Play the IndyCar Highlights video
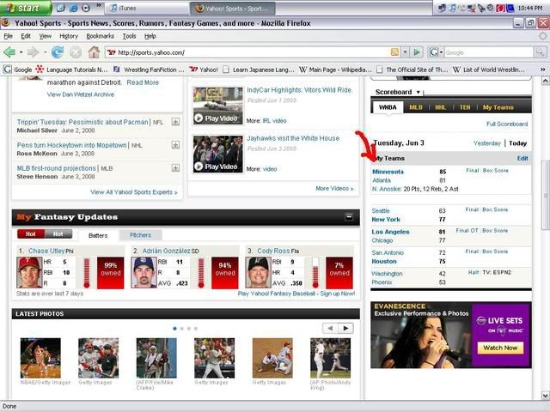Image resolution: width=550 pixels, height=412 pixels. tap(217, 106)
